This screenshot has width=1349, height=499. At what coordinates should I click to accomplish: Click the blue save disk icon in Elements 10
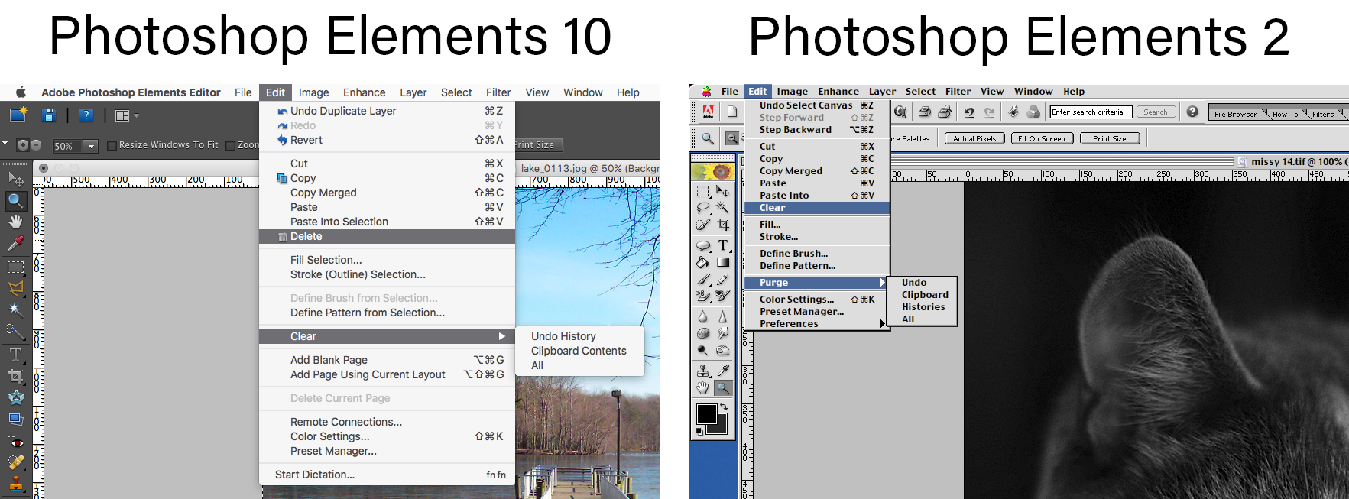click(49, 115)
